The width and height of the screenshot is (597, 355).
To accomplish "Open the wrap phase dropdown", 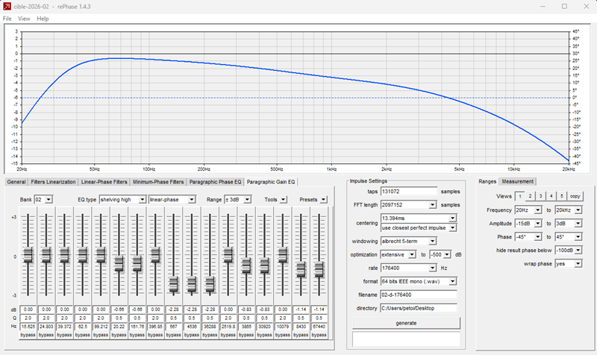I will point(569,264).
